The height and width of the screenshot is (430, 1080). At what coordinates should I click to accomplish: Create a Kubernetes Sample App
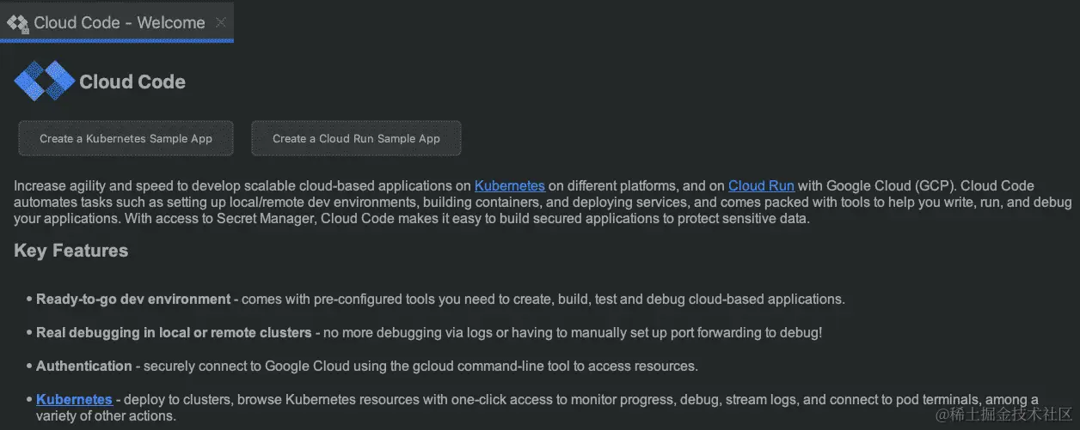(x=126, y=138)
